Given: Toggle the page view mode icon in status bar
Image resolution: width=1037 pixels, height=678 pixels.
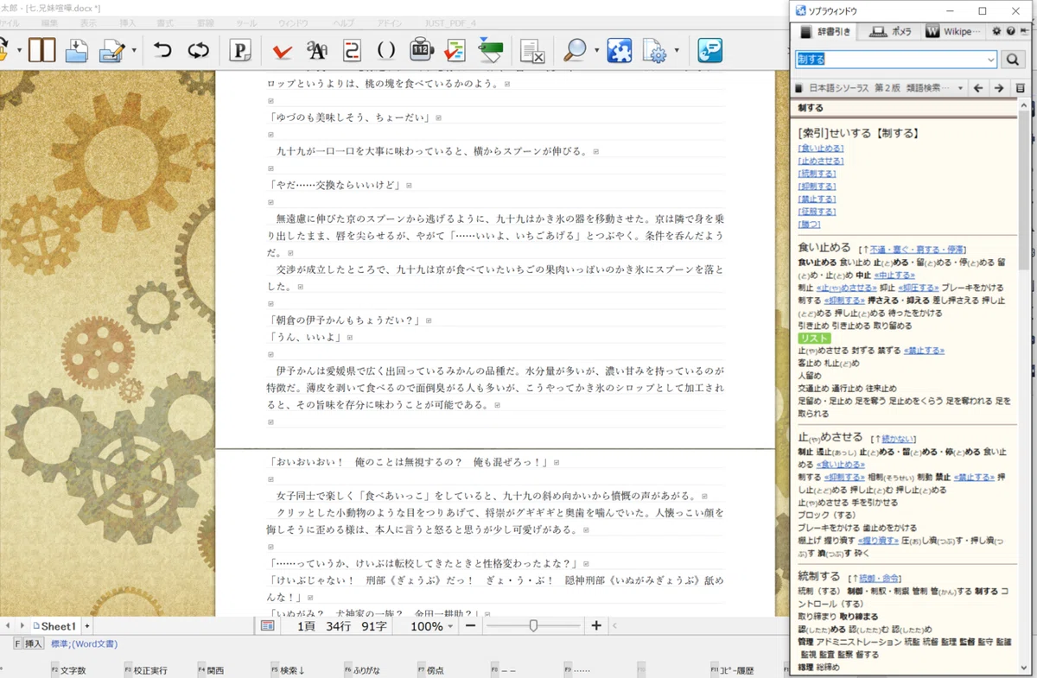Looking at the screenshot, I should point(268,626).
